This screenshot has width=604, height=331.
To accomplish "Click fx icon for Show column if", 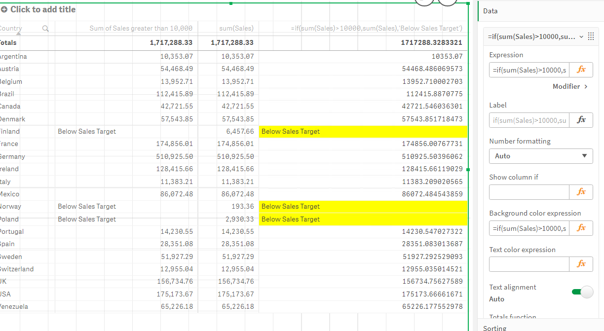I will click(581, 192).
